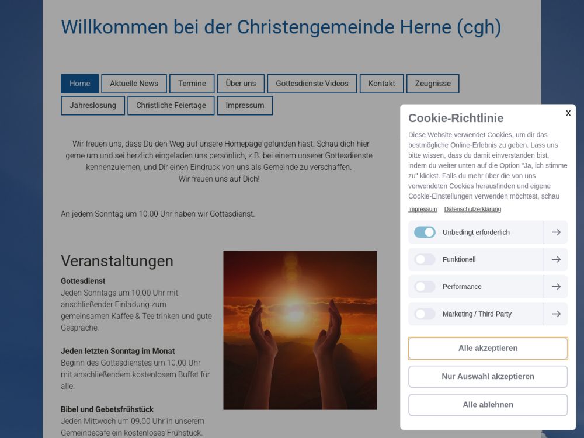Turn on Performance cookies toggle

click(x=425, y=287)
